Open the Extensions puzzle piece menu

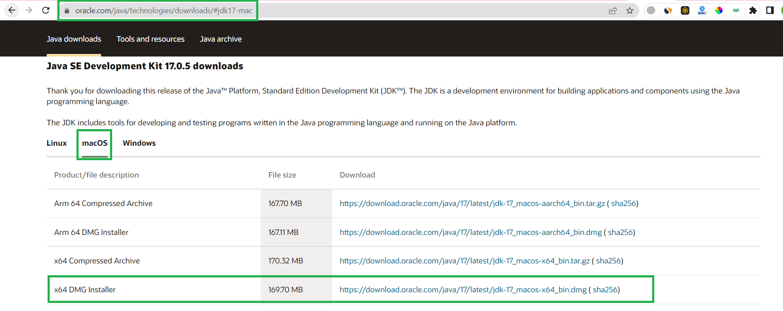click(753, 11)
